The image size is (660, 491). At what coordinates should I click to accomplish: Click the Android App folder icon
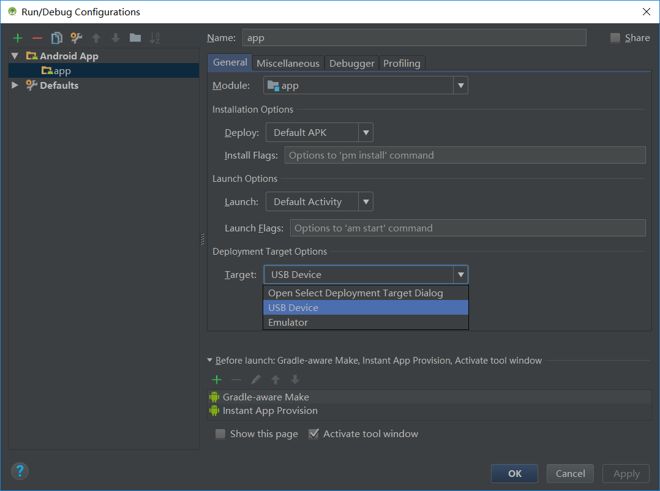(x=32, y=56)
